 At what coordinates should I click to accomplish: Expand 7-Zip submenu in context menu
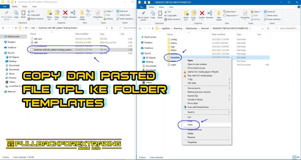point(207,79)
